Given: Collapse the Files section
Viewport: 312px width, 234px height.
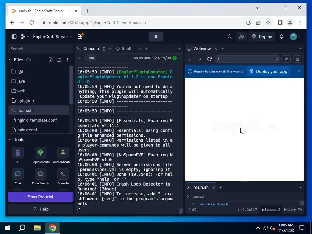Looking at the screenshot, I should 10,60.
